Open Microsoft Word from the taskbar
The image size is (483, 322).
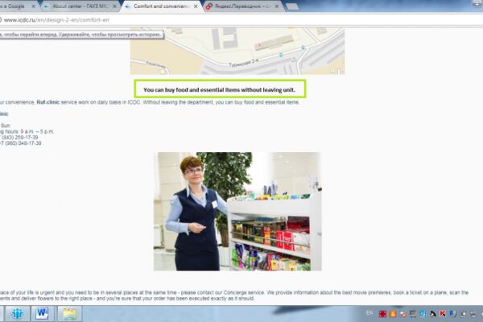(42, 314)
